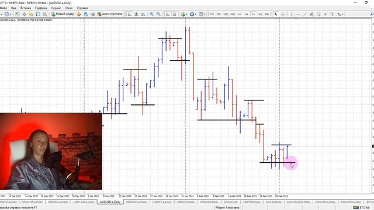Open the Вид menu

pos(14,8)
